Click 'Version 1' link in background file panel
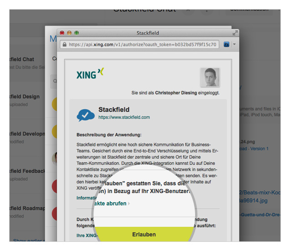 [259, 149]
